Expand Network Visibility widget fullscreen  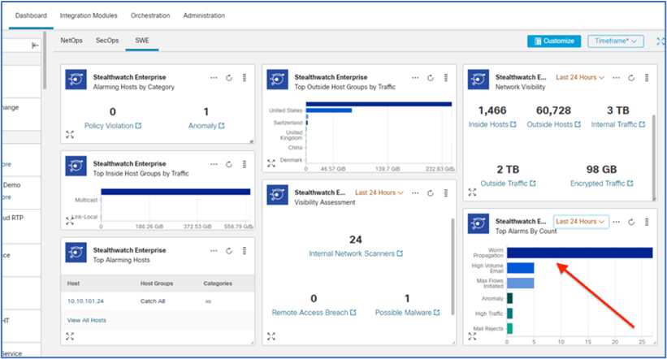click(472, 192)
